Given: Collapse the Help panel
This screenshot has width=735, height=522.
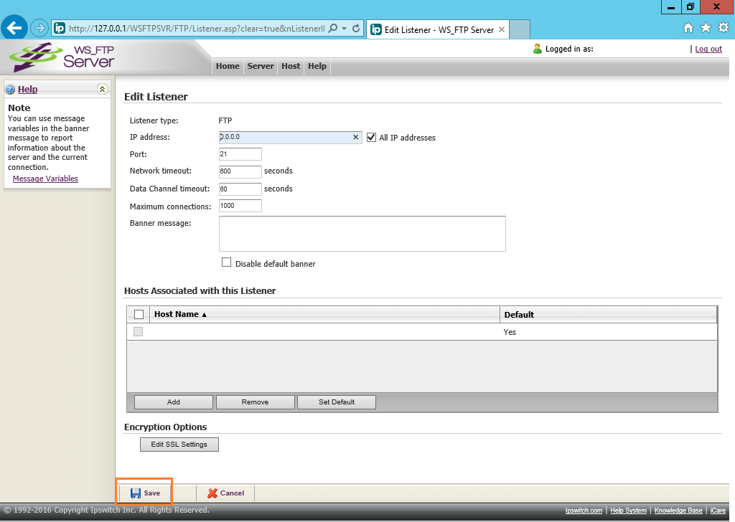Looking at the screenshot, I should tap(102, 89).
